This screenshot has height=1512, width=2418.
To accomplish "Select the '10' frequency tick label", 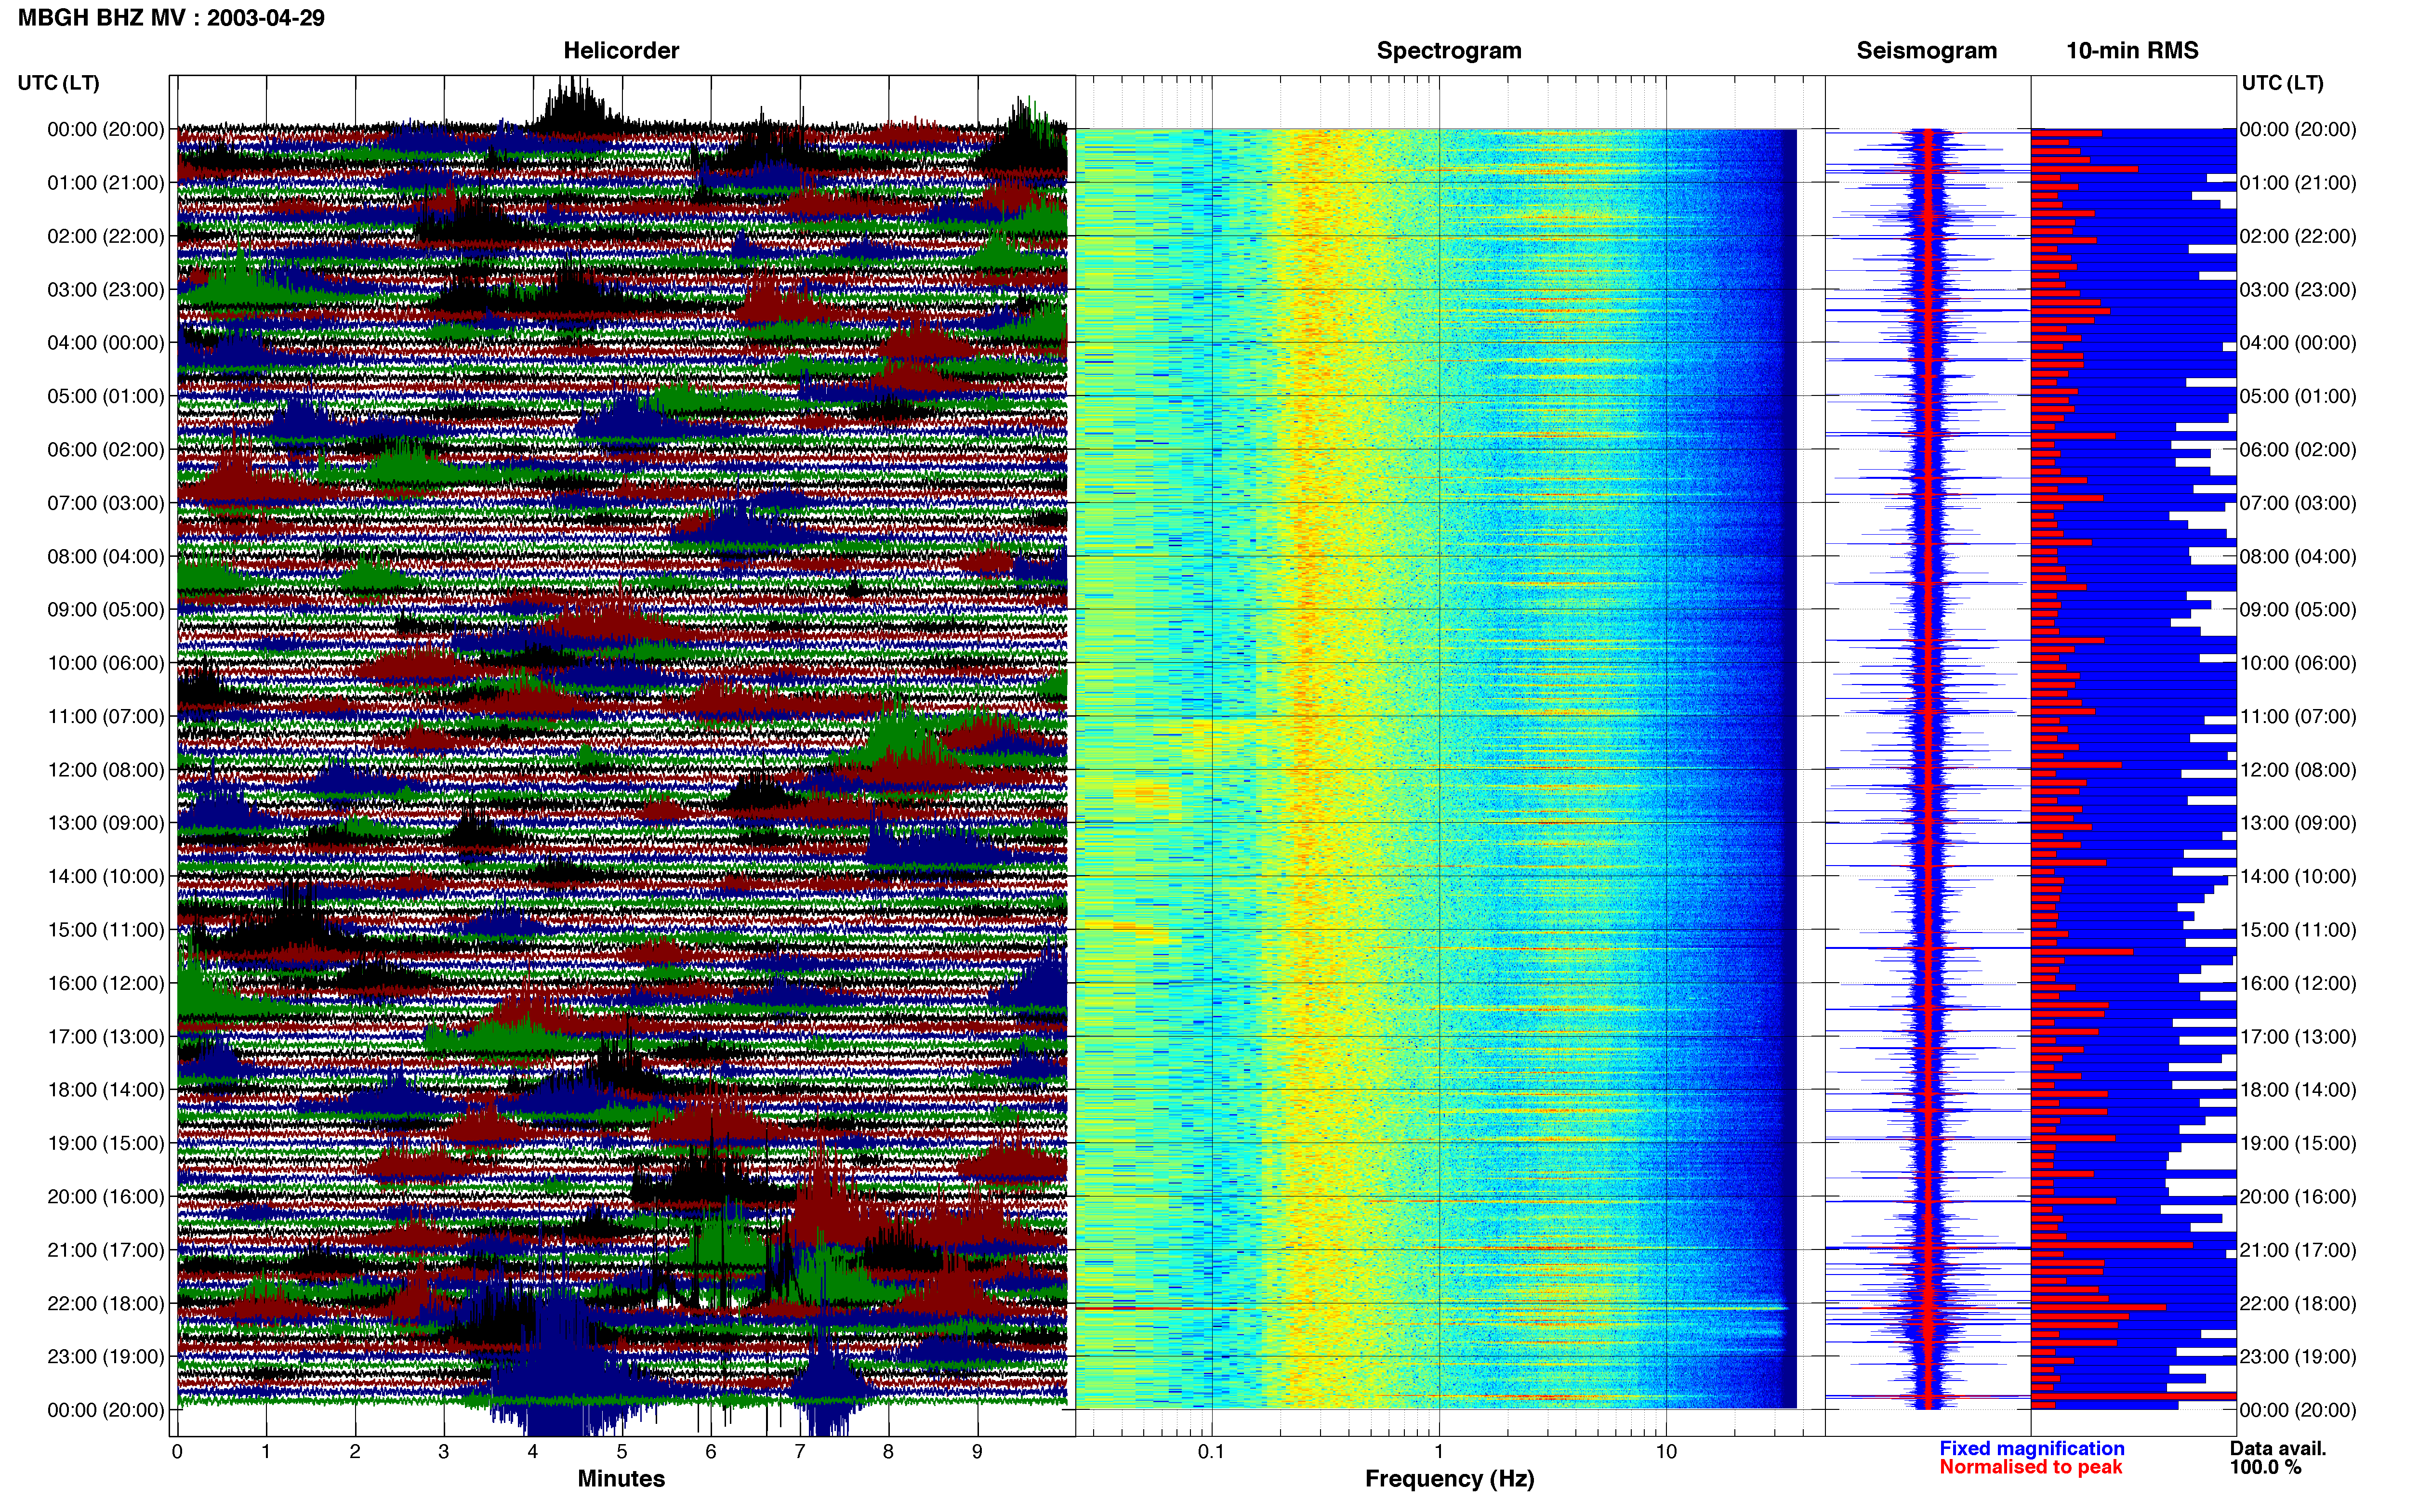I will [1666, 1452].
